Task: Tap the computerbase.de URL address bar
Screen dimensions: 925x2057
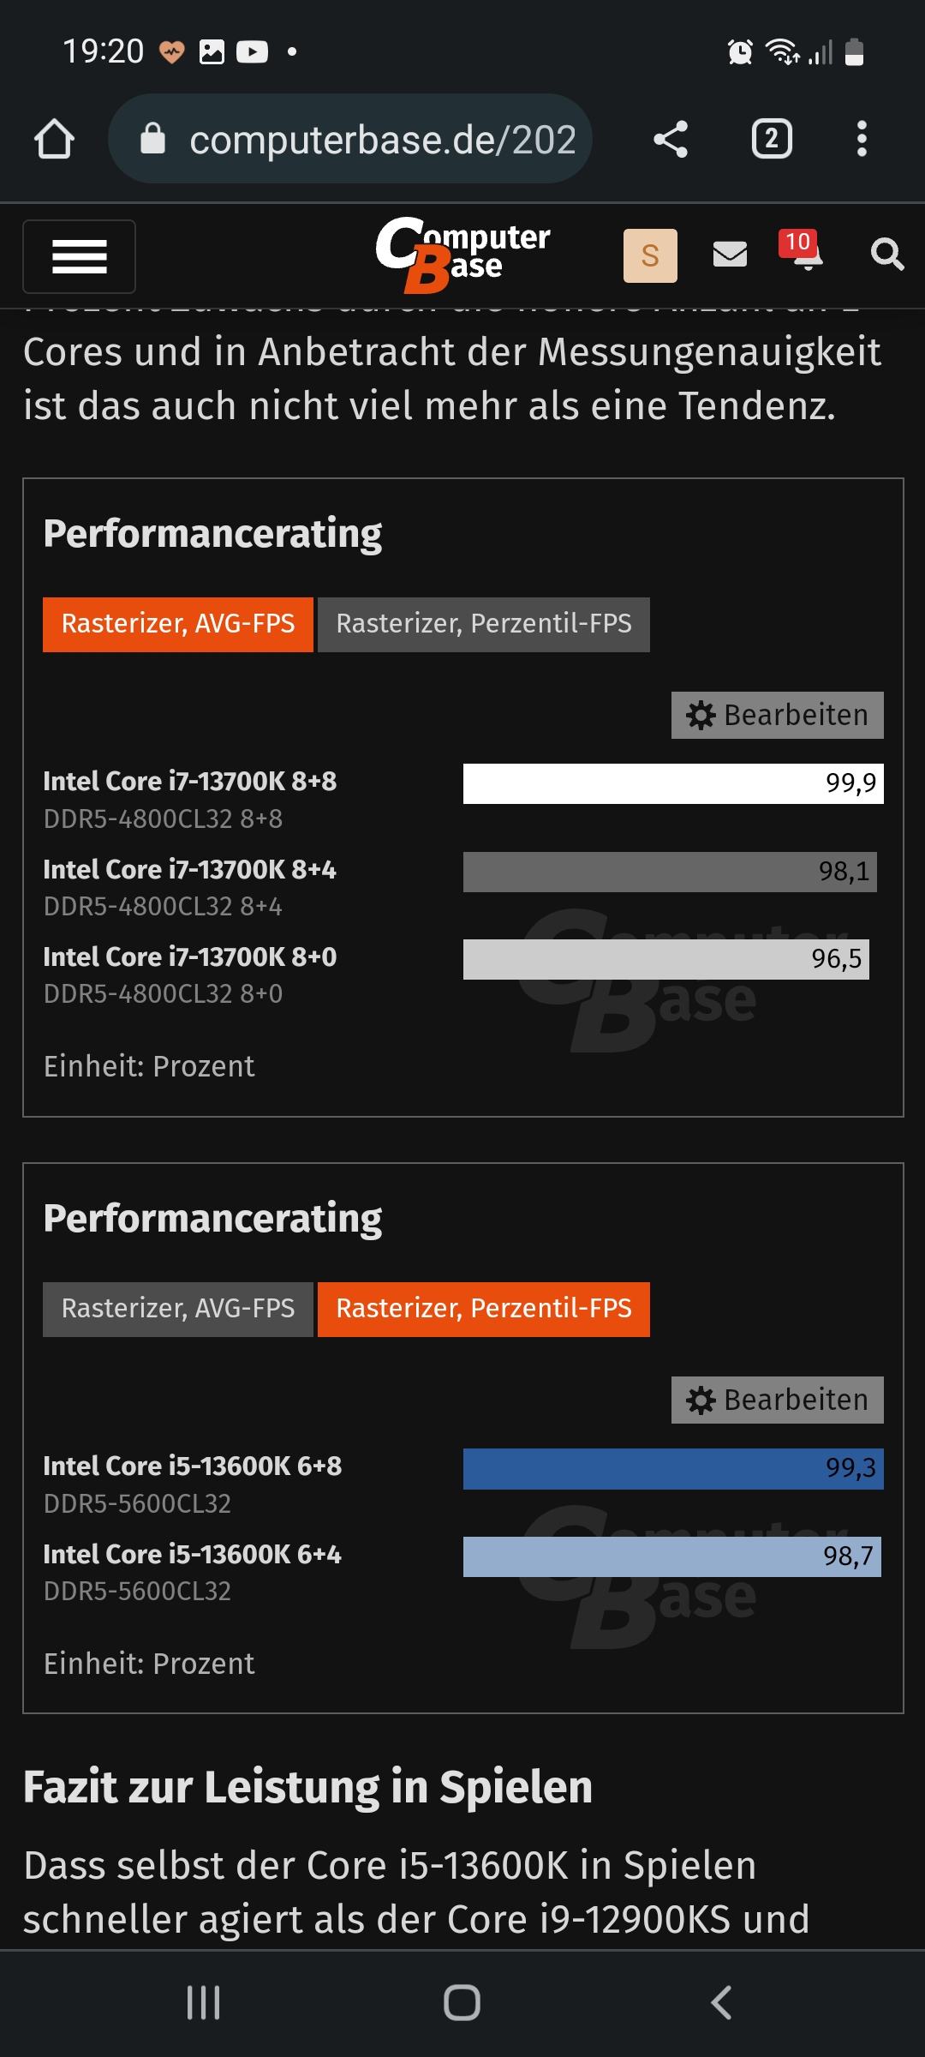Action: (350, 139)
